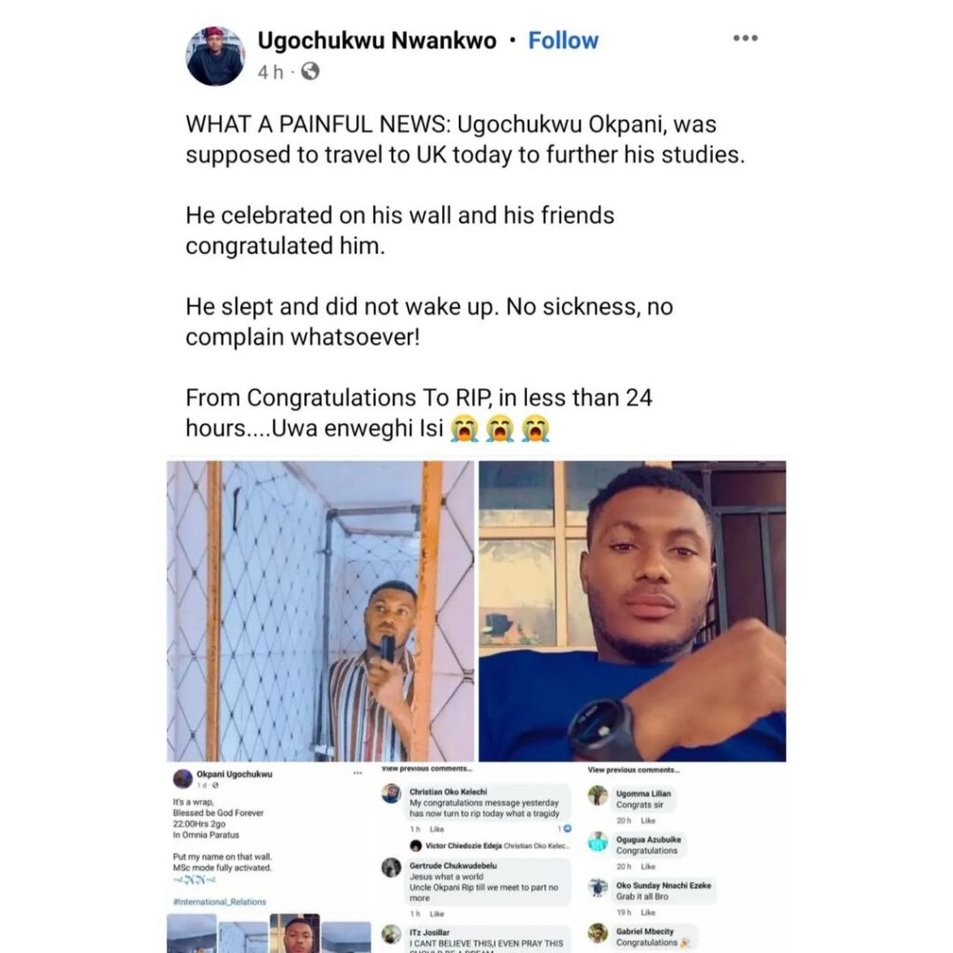953x953 pixels.
Task: Click the globe public-privacy icon
Action: pyautogui.click(x=310, y=72)
